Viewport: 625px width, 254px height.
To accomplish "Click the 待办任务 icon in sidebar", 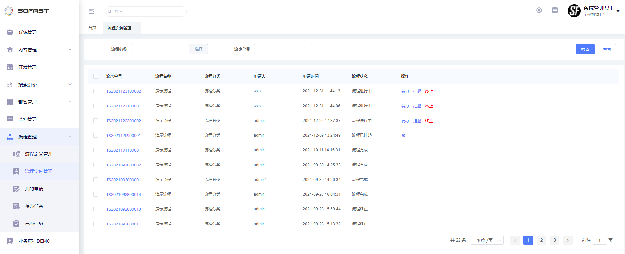I will pos(16,206).
